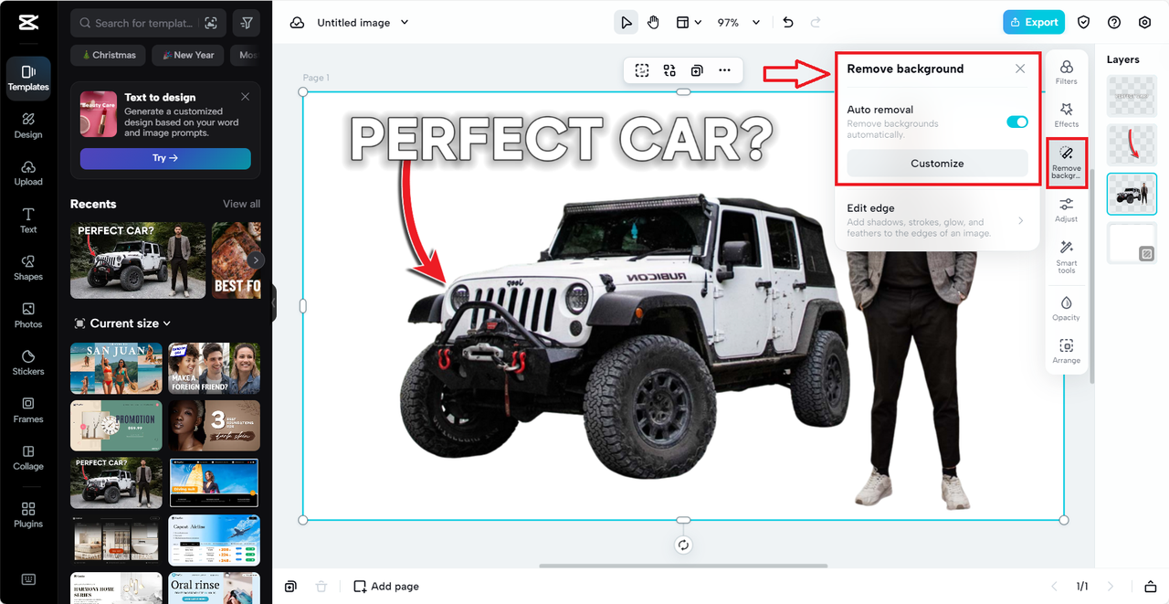Open the Filters tool
Viewport: 1169px width, 604px height.
[1066, 73]
